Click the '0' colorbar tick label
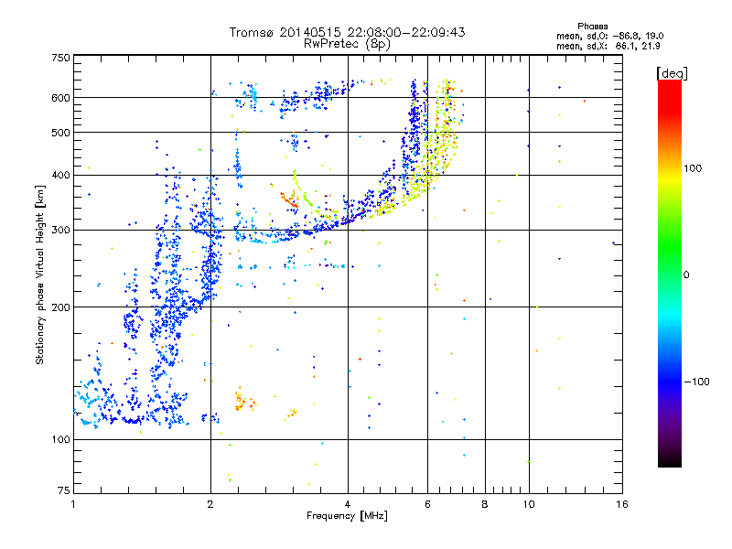This screenshot has height=549, width=732. (x=686, y=275)
